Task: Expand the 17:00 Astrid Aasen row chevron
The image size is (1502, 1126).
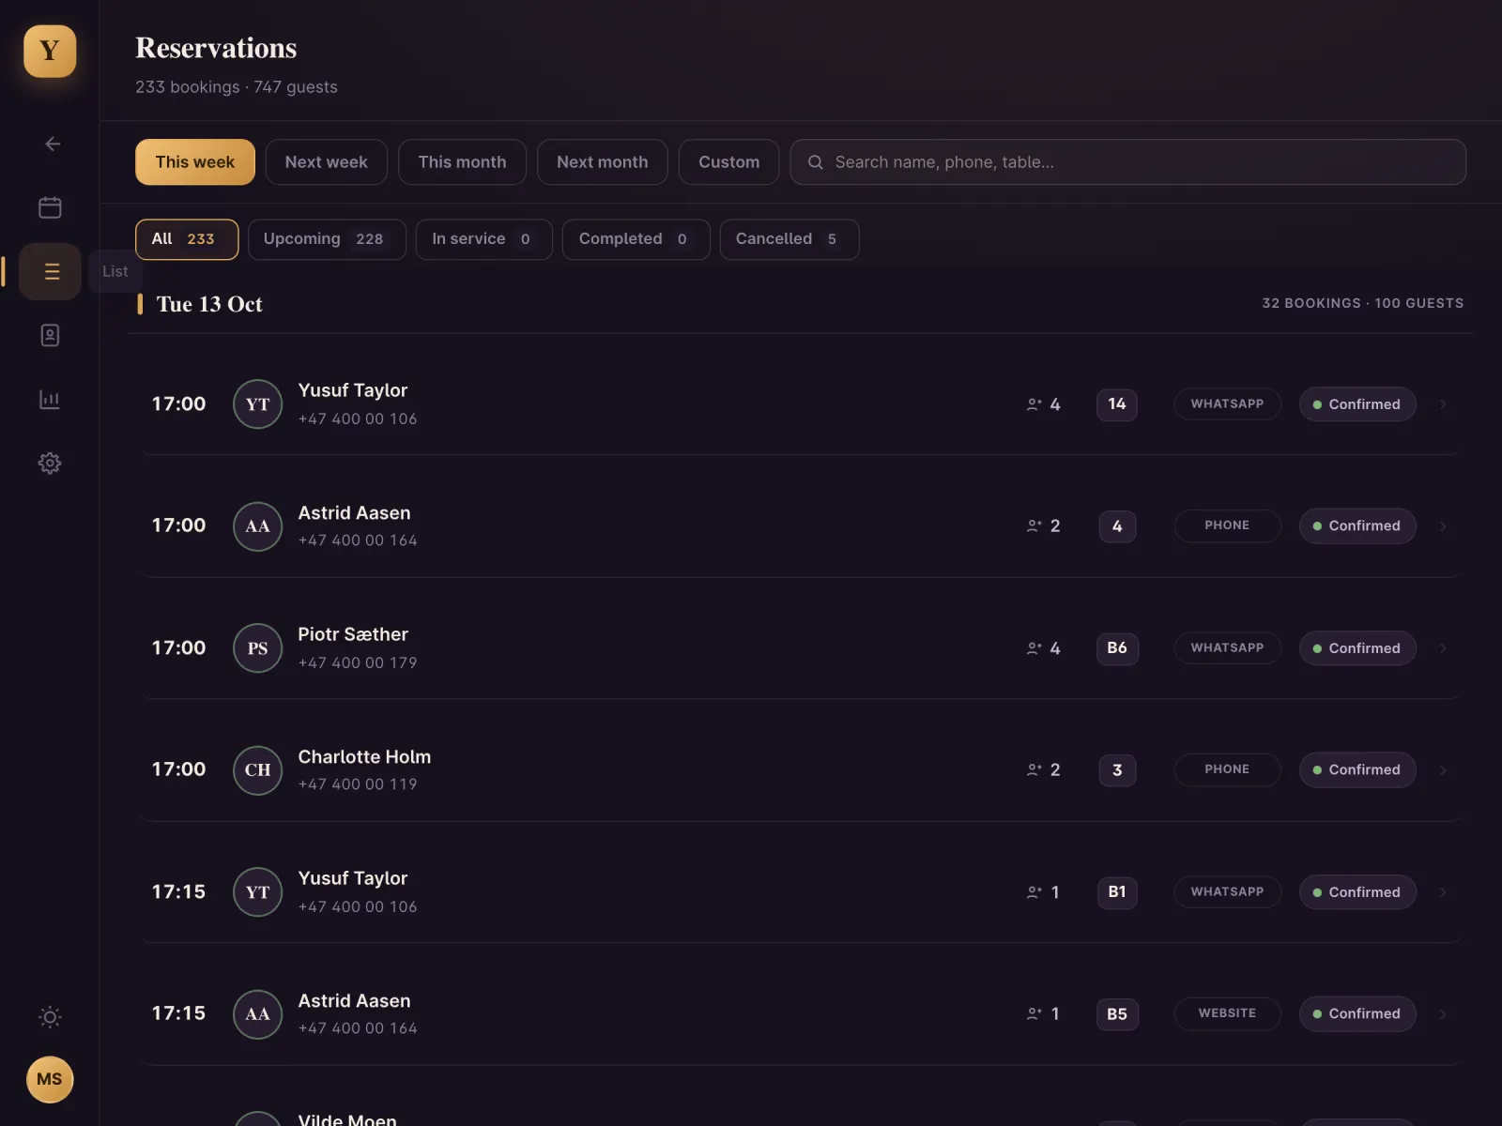Action: click(1443, 526)
